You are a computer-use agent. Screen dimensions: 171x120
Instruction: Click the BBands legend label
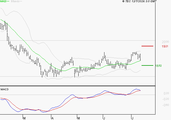pos(15,1)
